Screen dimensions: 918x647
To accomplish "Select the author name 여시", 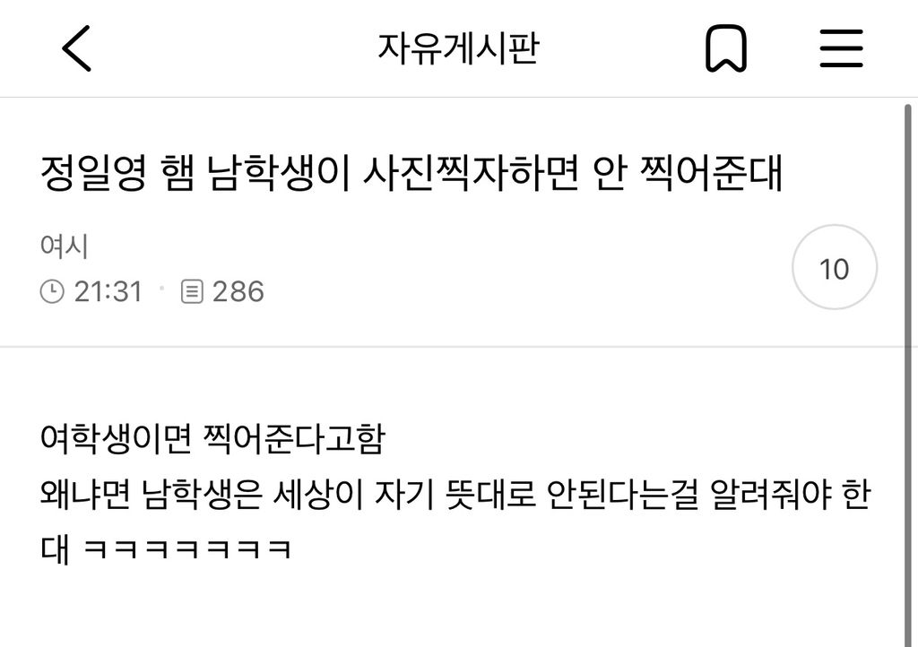I will point(65,246).
